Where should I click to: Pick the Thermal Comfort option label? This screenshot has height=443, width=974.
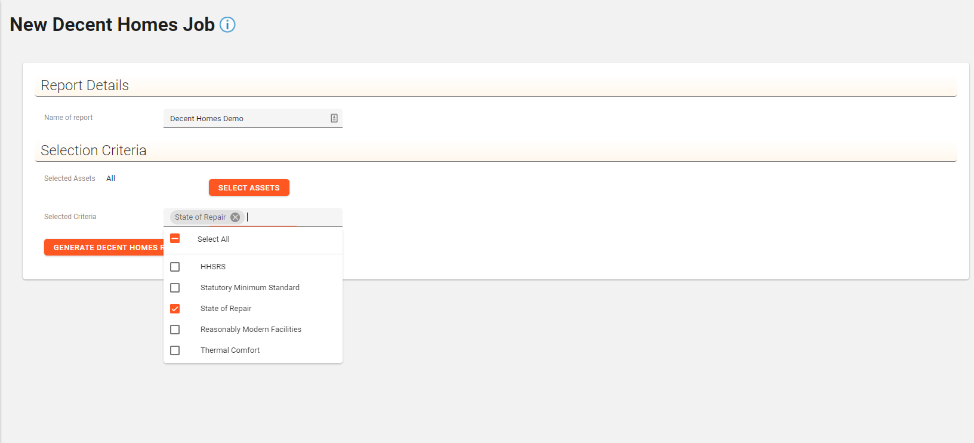[x=230, y=350]
